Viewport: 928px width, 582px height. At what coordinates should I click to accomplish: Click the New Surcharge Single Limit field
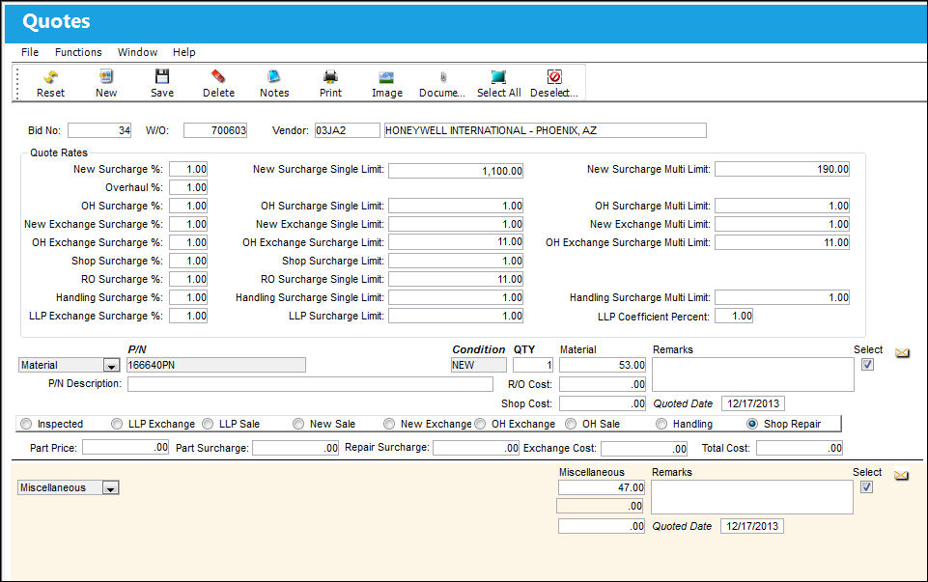click(x=456, y=170)
